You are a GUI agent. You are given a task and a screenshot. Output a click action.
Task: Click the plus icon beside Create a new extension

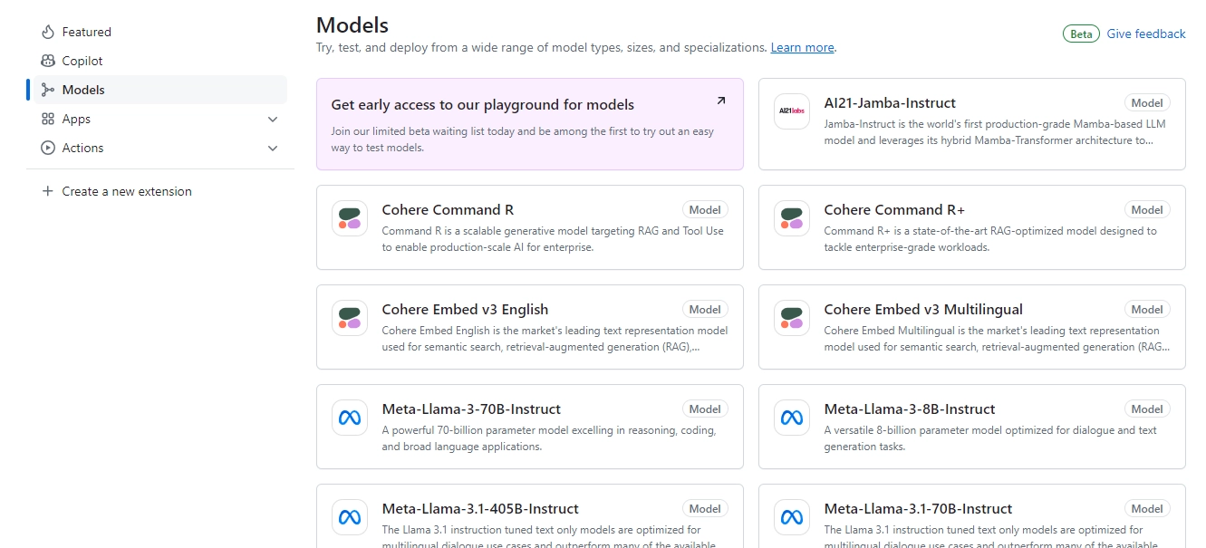[x=46, y=191]
